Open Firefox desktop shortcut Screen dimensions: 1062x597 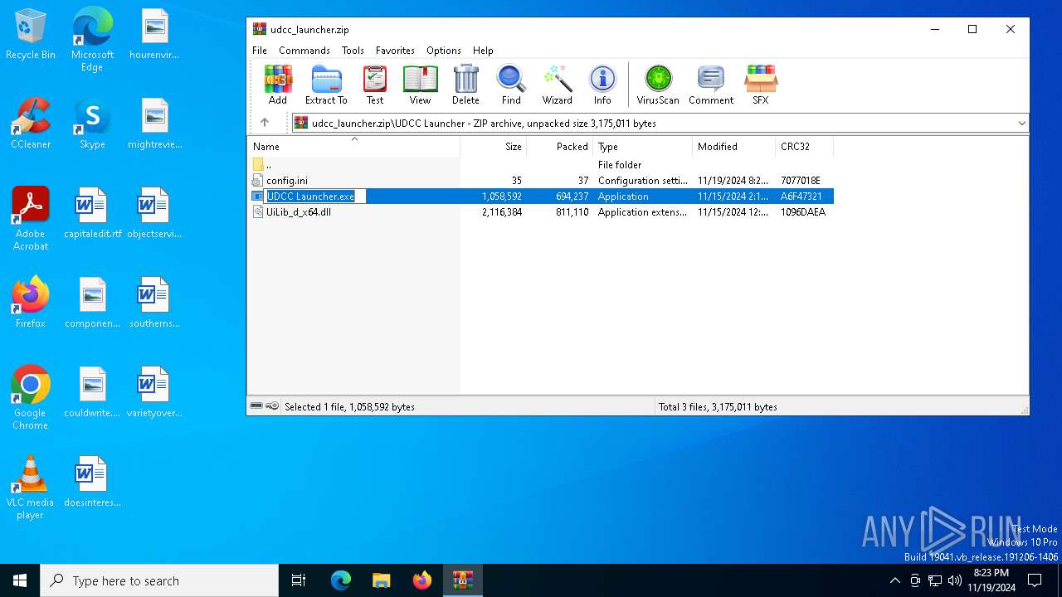pyautogui.click(x=31, y=303)
